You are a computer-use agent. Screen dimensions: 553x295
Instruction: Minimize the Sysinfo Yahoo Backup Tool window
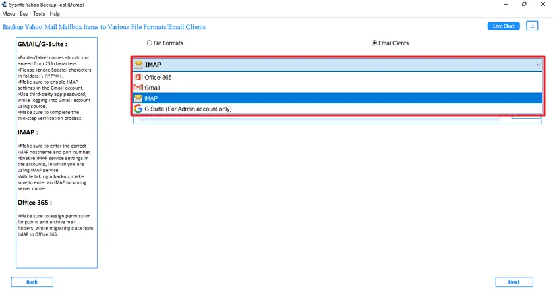click(x=506, y=4)
